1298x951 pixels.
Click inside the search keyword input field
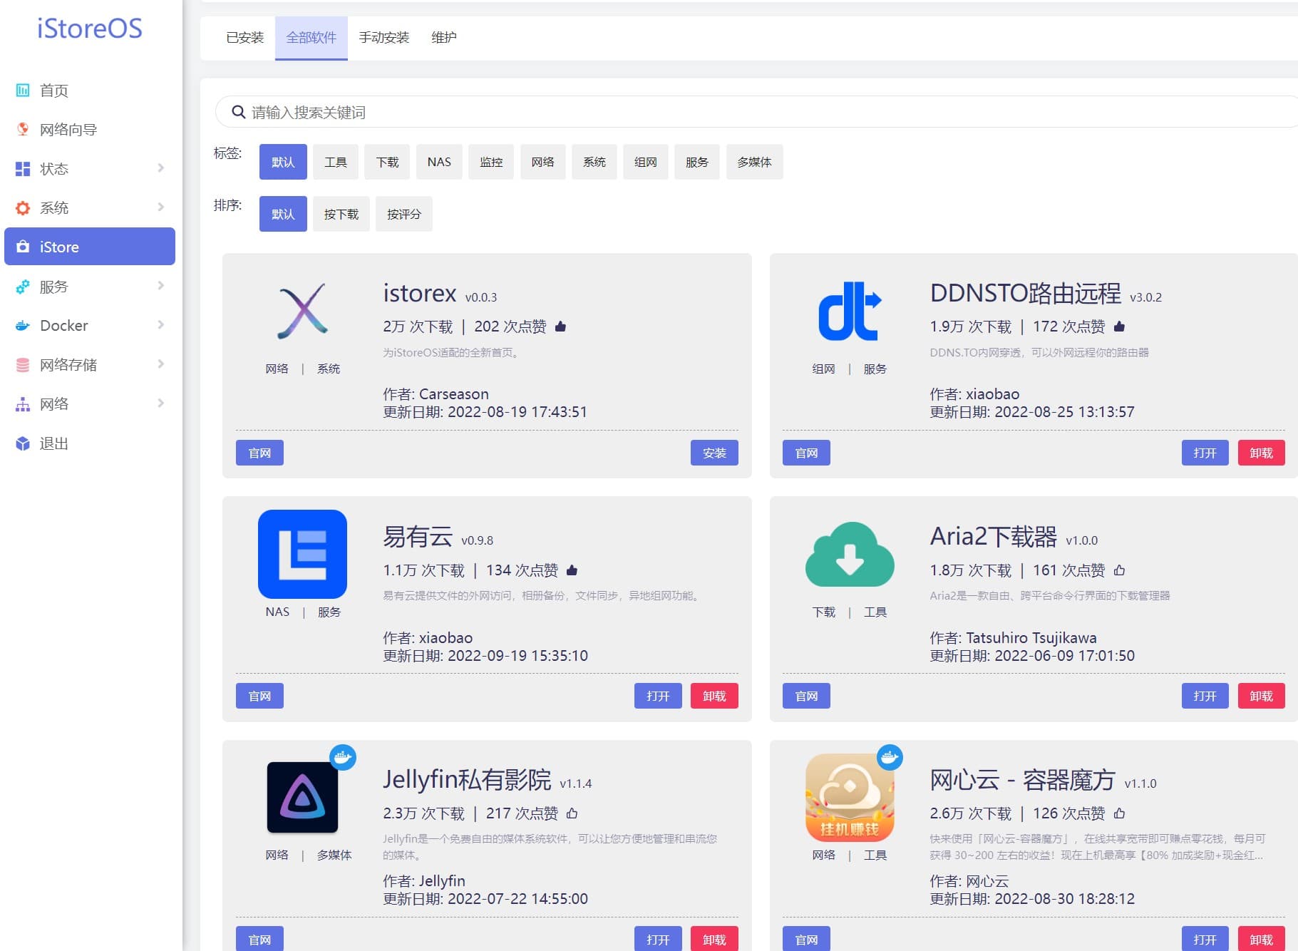[499, 112]
